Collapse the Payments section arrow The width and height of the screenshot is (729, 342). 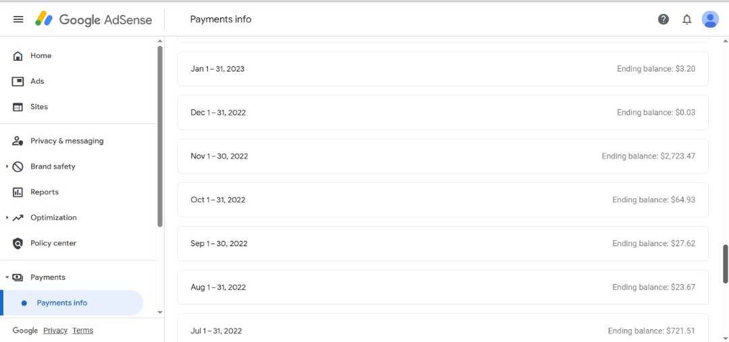click(x=7, y=277)
